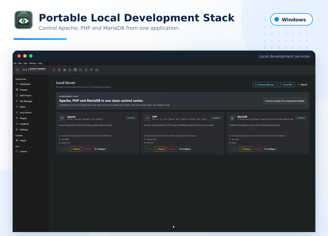This screenshot has width=328, height=236.
Task: Open the Edit menu
Action: (20, 63)
